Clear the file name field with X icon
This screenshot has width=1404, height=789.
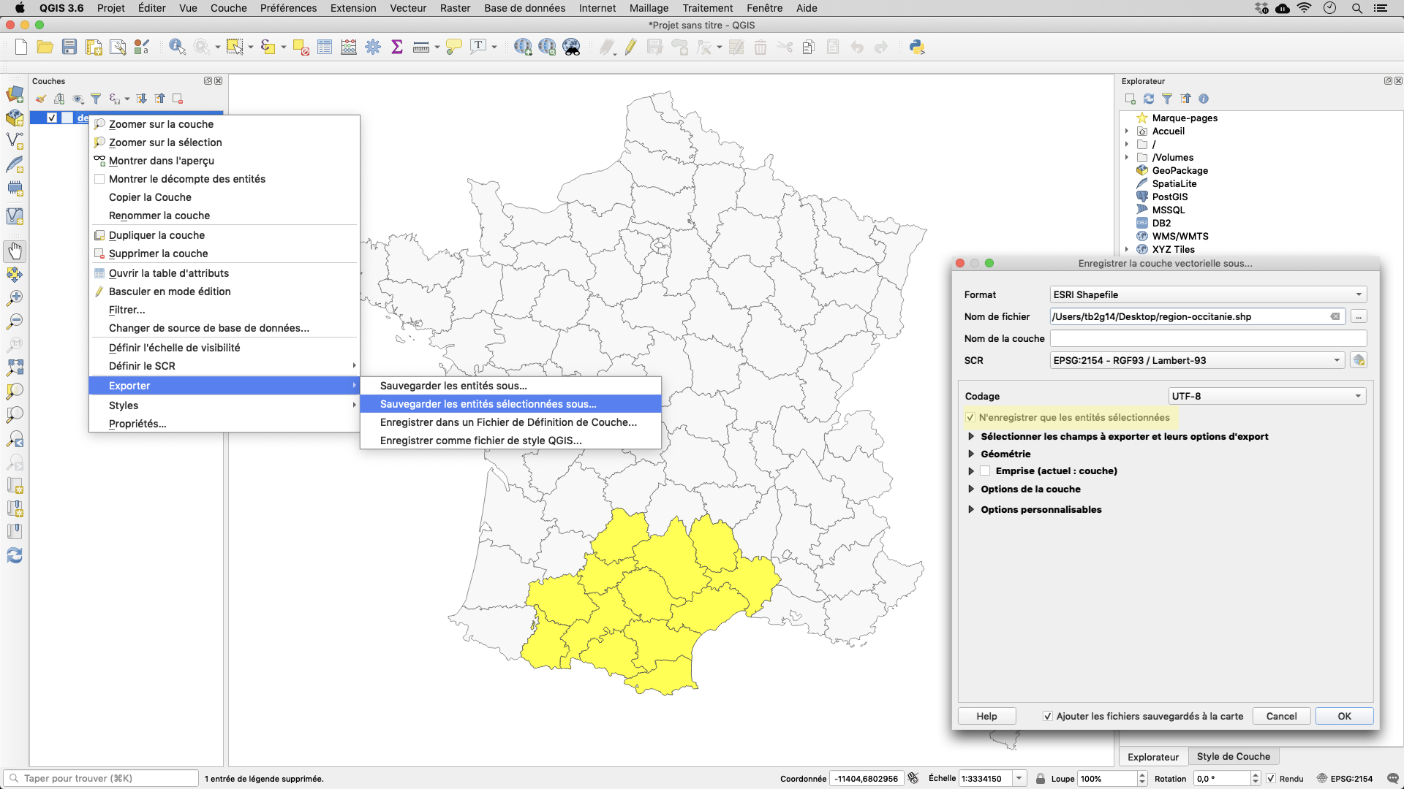pos(1335,316)
